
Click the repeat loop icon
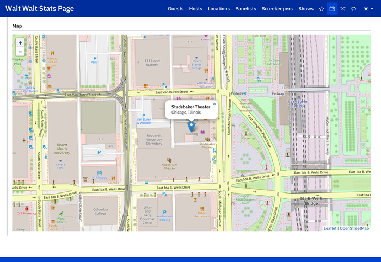353,9
